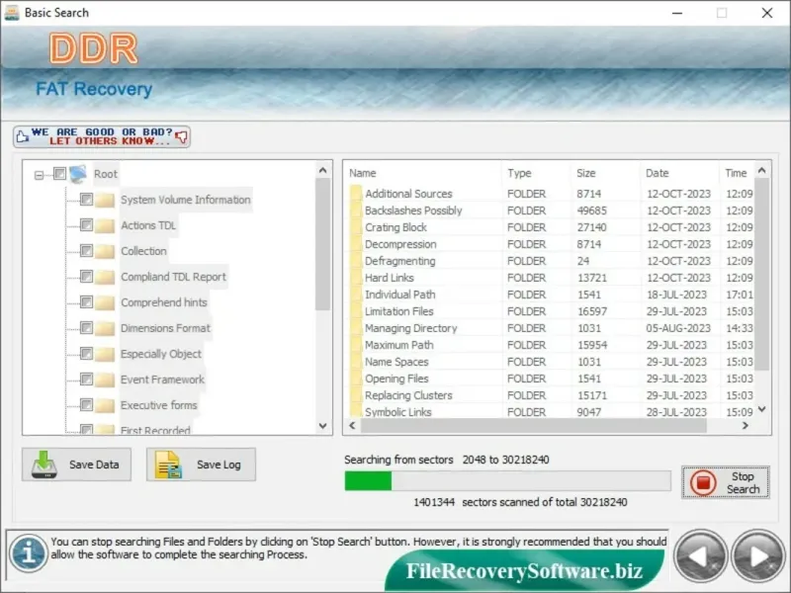Click the file list scroll-up arrow
Screen dimensions: 791x593
tap(761, 170)
